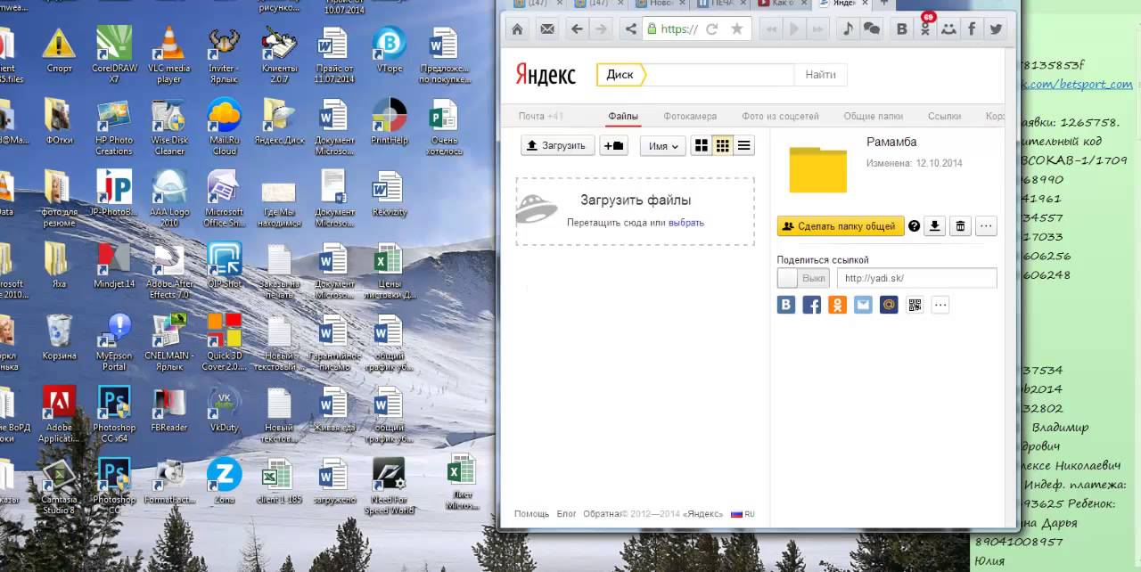Click the Facebook icon in browser toolbar
1141x572 pixels.
(973, 29)
